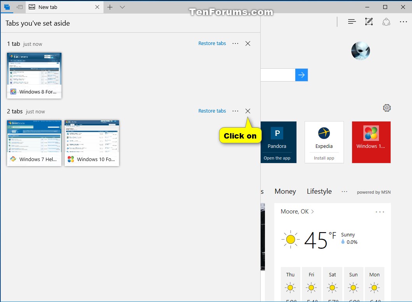The width and height of the screenshot is (412, 302).
Task: Click the Thu forecast column
Action: pyautogui.click(x=290, y=284)
